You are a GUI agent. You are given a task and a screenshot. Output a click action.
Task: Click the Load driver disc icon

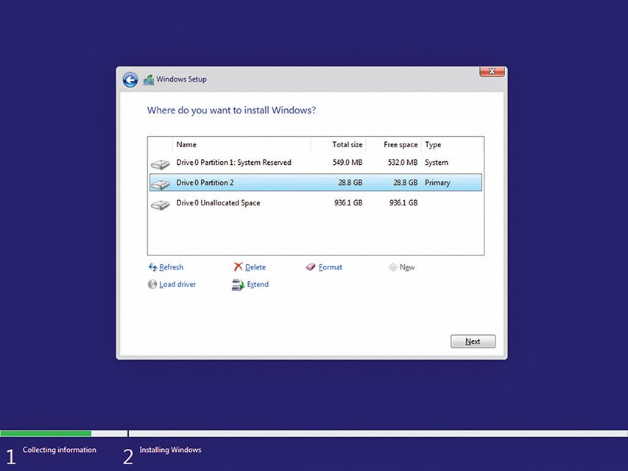pos(152,284)
